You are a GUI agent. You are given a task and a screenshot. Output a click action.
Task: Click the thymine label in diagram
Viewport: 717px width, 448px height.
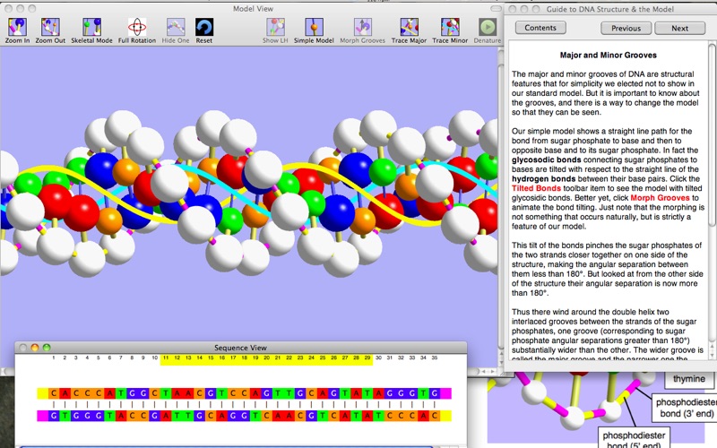point(688,378)
